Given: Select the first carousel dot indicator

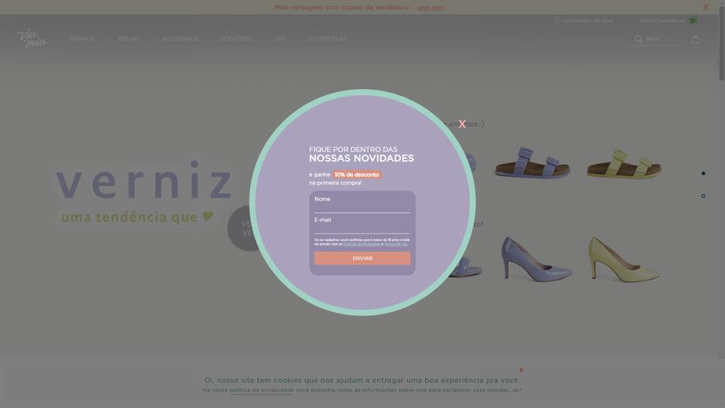Looking at the screenshot, I should pos(703,174).
